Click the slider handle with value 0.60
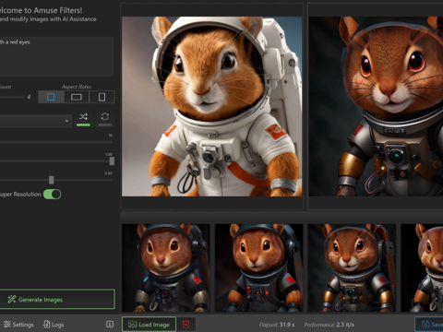This screenshot has height=332, width=443. [52, 180]
